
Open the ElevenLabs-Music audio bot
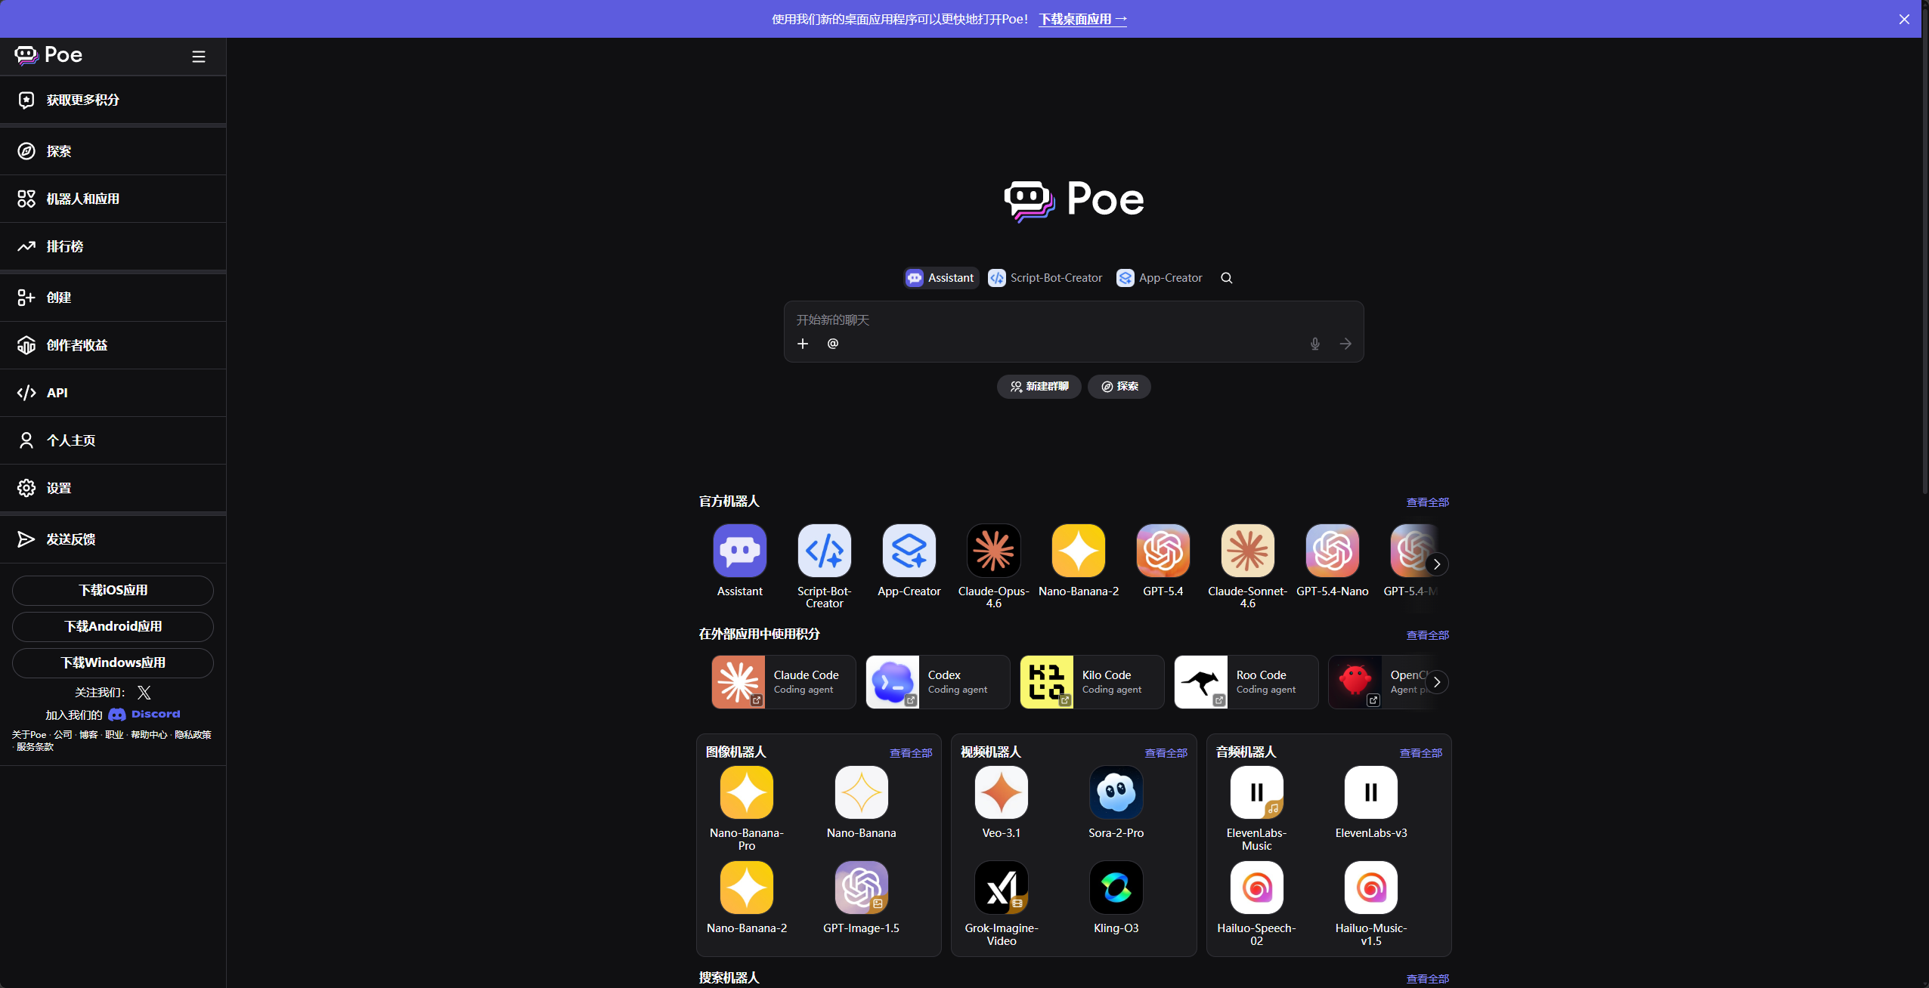tap(1257, 792)
